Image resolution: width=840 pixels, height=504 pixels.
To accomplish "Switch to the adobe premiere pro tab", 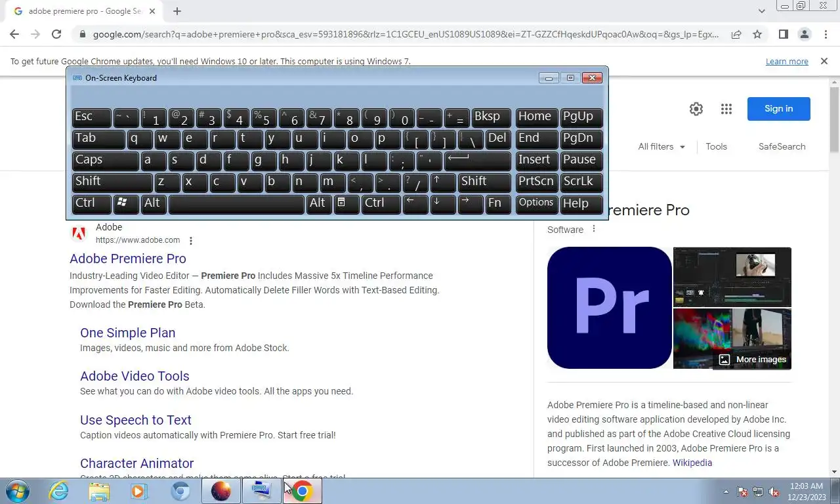I will (x=85, y=11).
